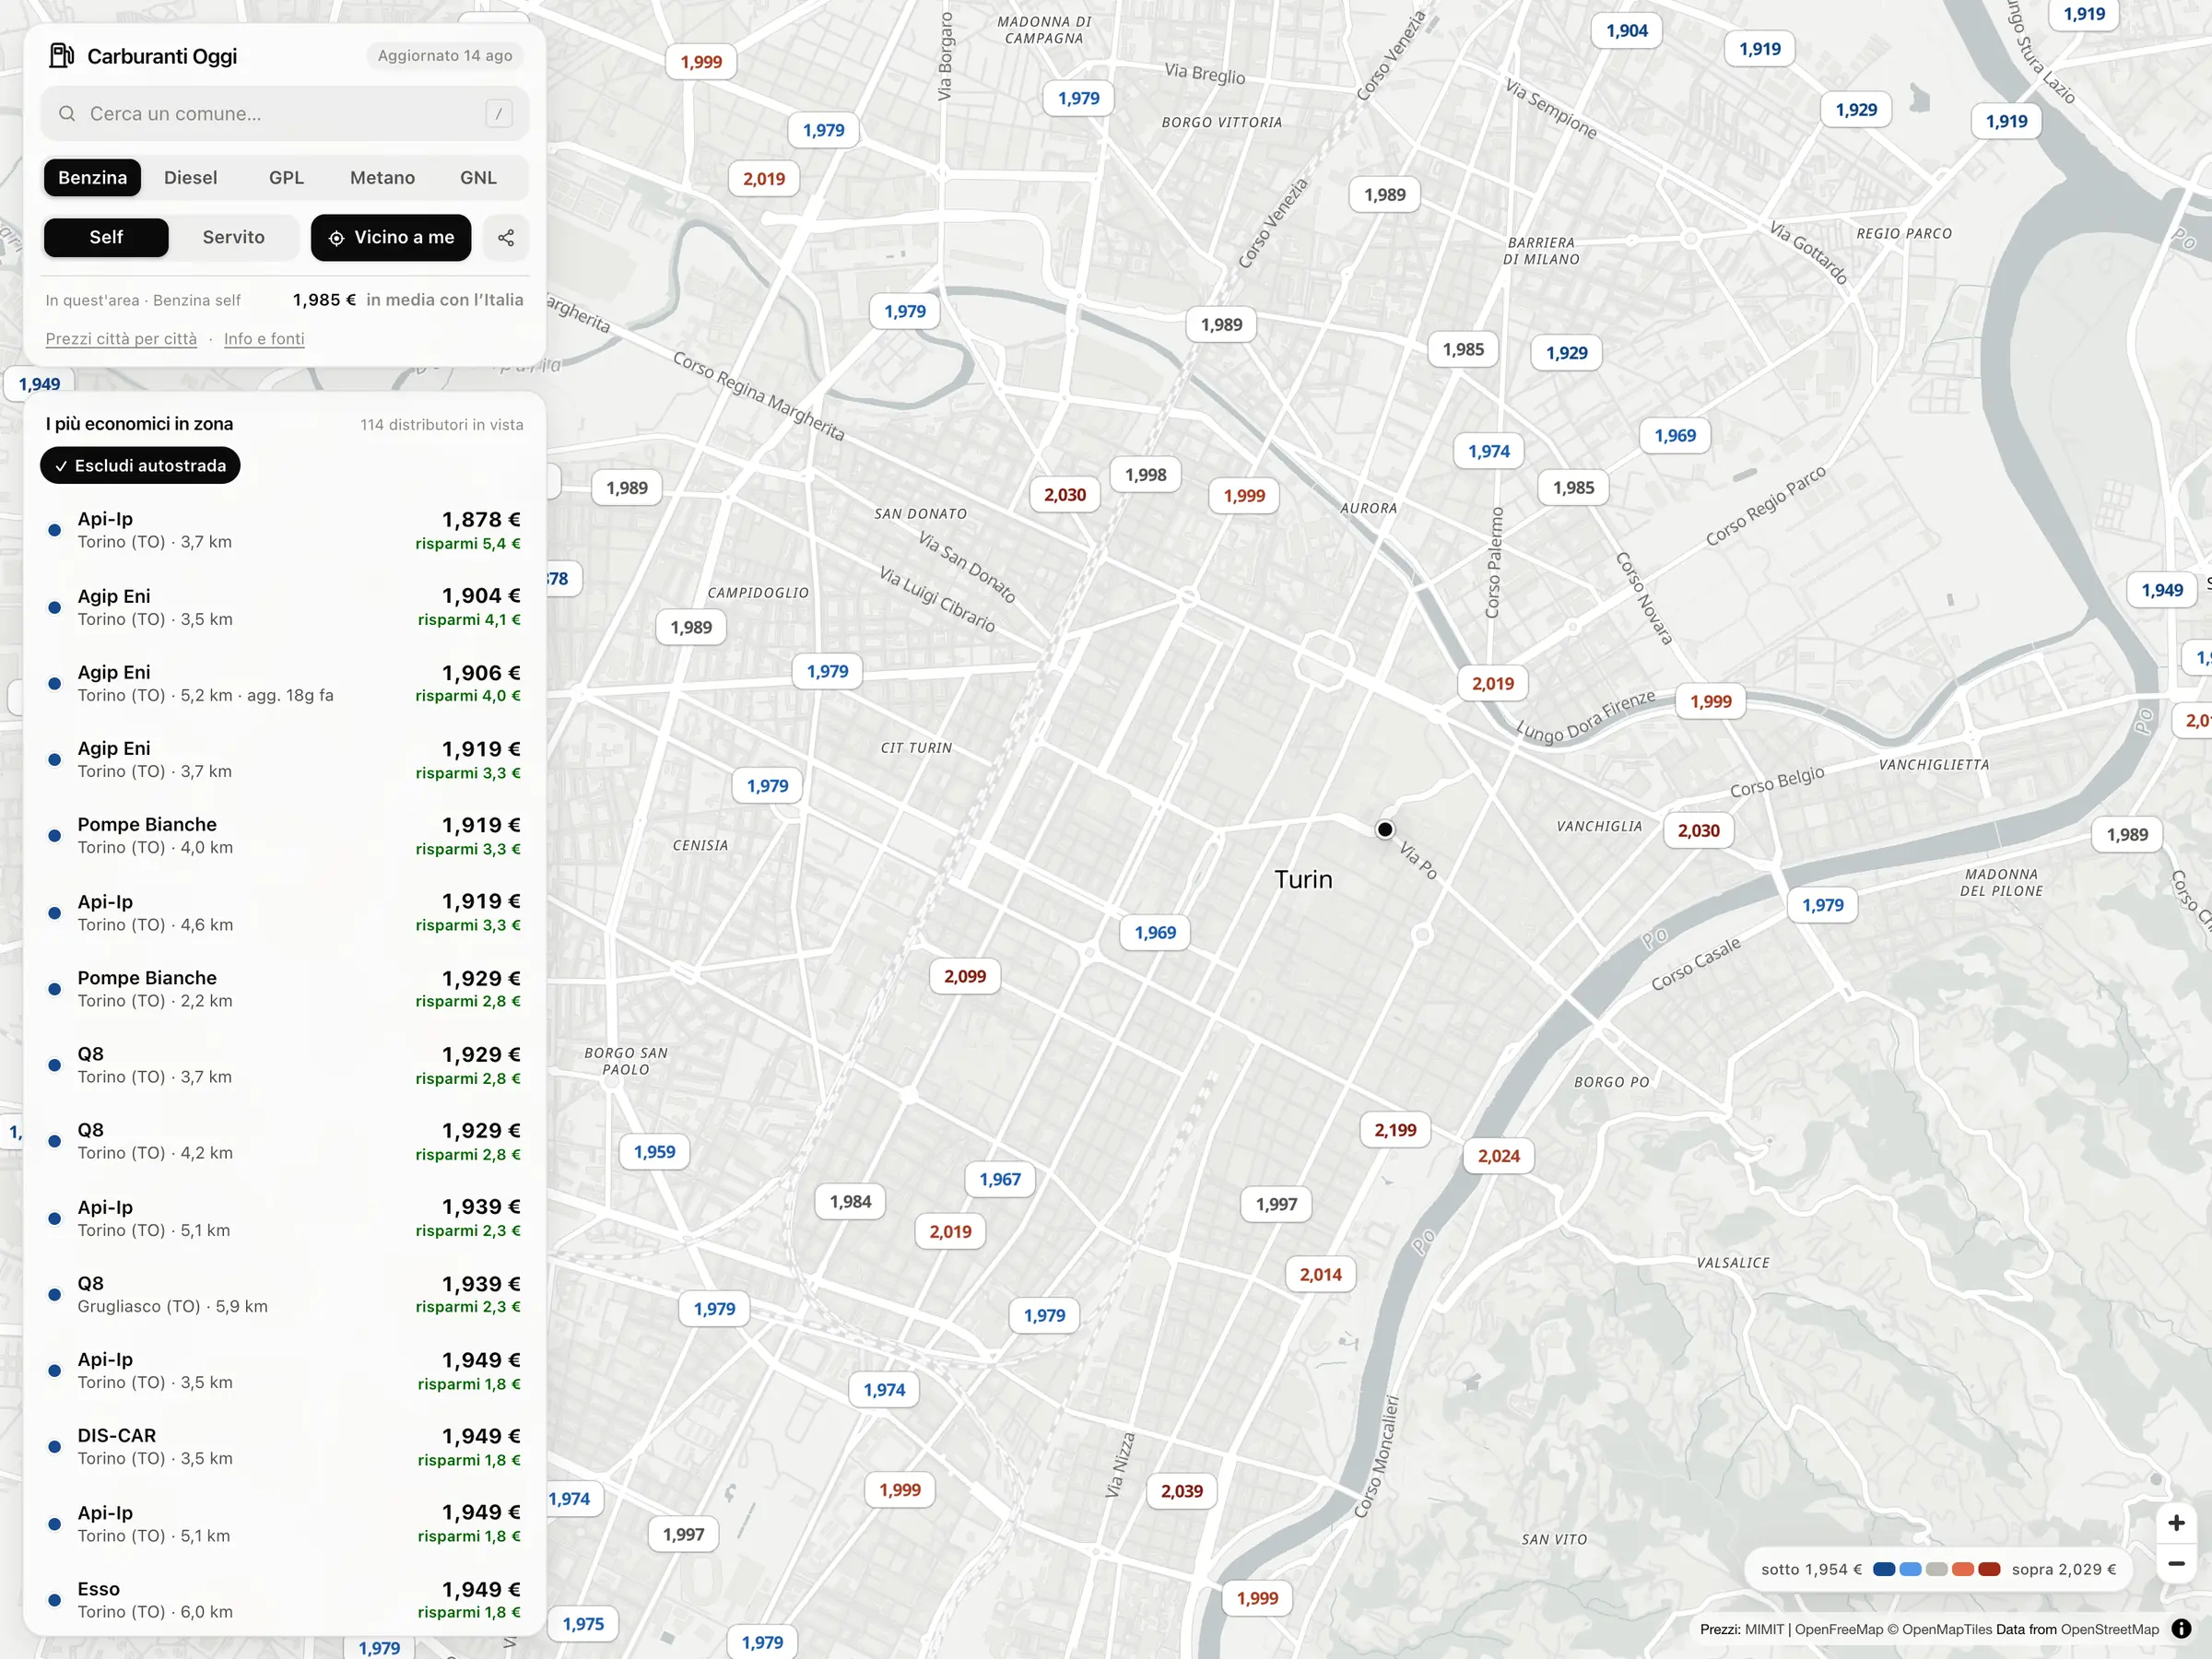Zoom out of the map
Viewport: 2212px width, 1659px height.
pos(2176,1564)
